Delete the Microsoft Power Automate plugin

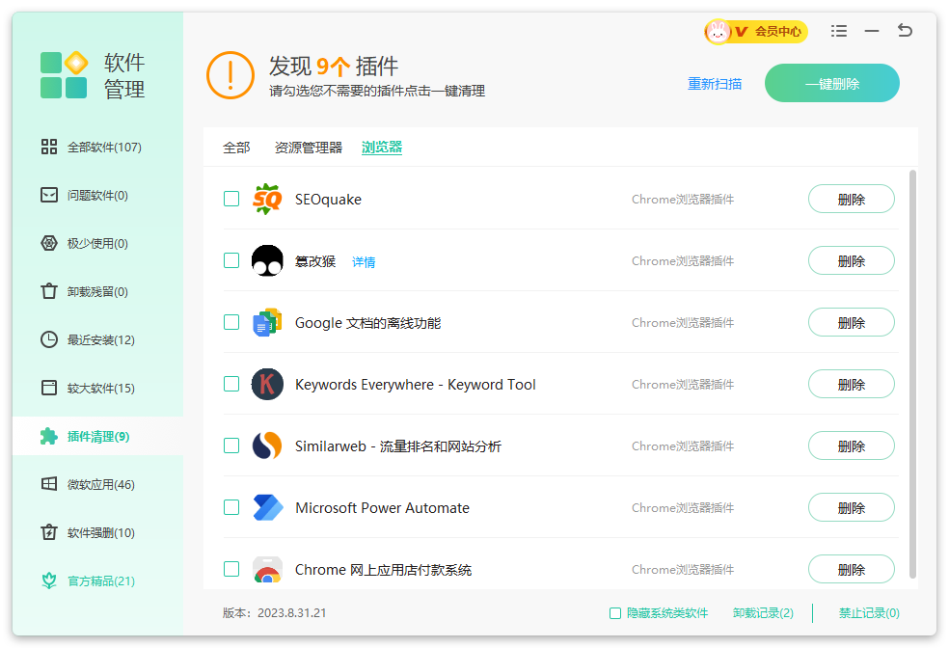851,507
